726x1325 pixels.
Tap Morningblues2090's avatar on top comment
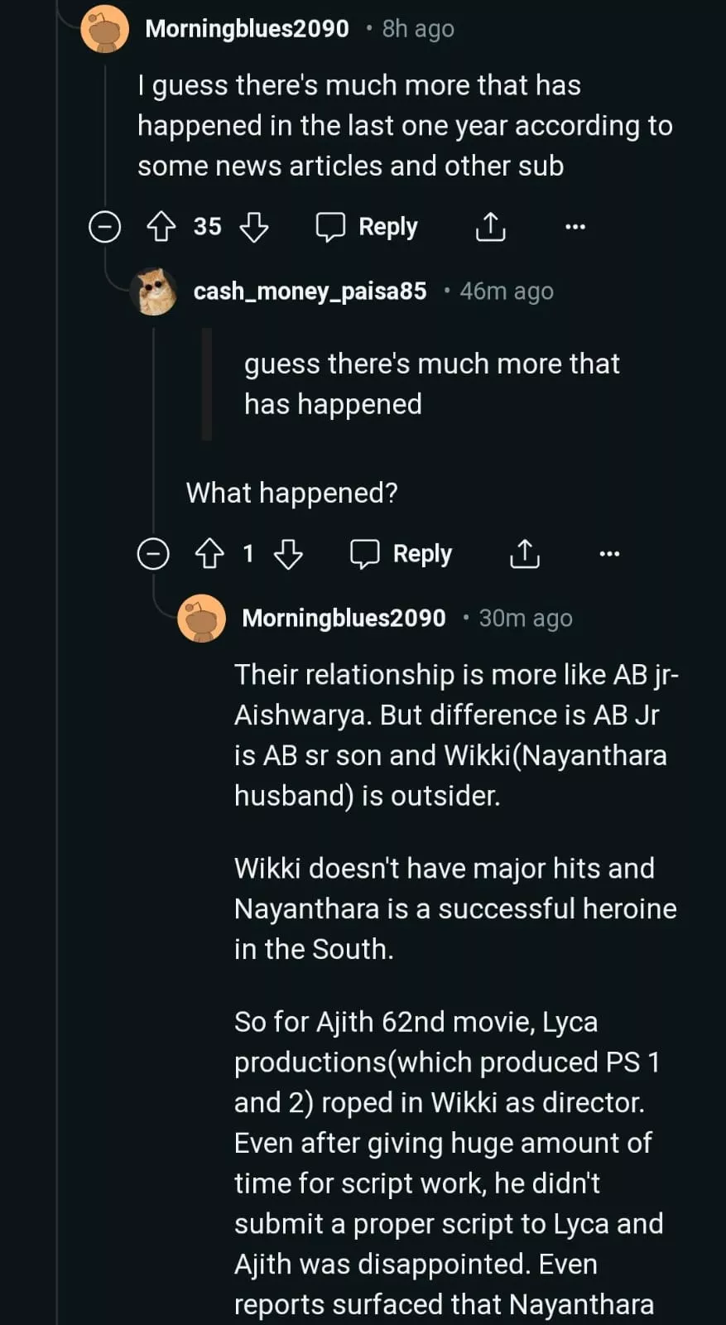[105, 29]
